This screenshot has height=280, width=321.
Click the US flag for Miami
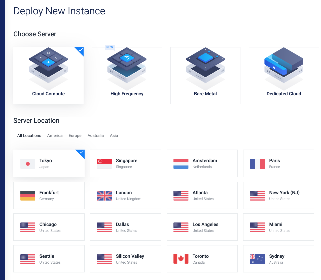(257, 228)
